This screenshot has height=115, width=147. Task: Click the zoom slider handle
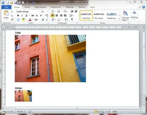click(130, 111)
